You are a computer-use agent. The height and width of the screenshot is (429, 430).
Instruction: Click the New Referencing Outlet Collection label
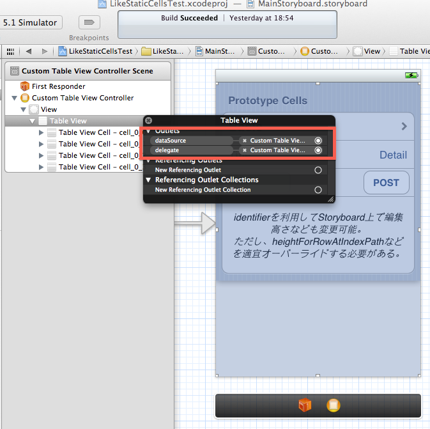click(x=203, y=190)
